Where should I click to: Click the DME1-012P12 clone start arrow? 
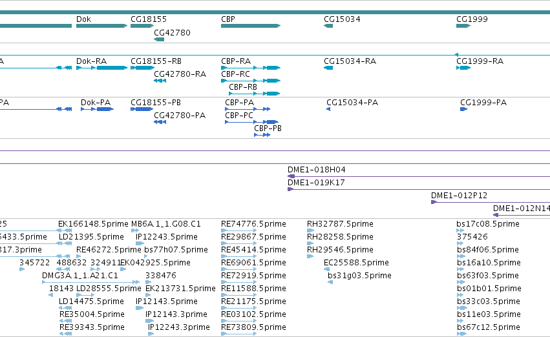(x=434, y=202)
